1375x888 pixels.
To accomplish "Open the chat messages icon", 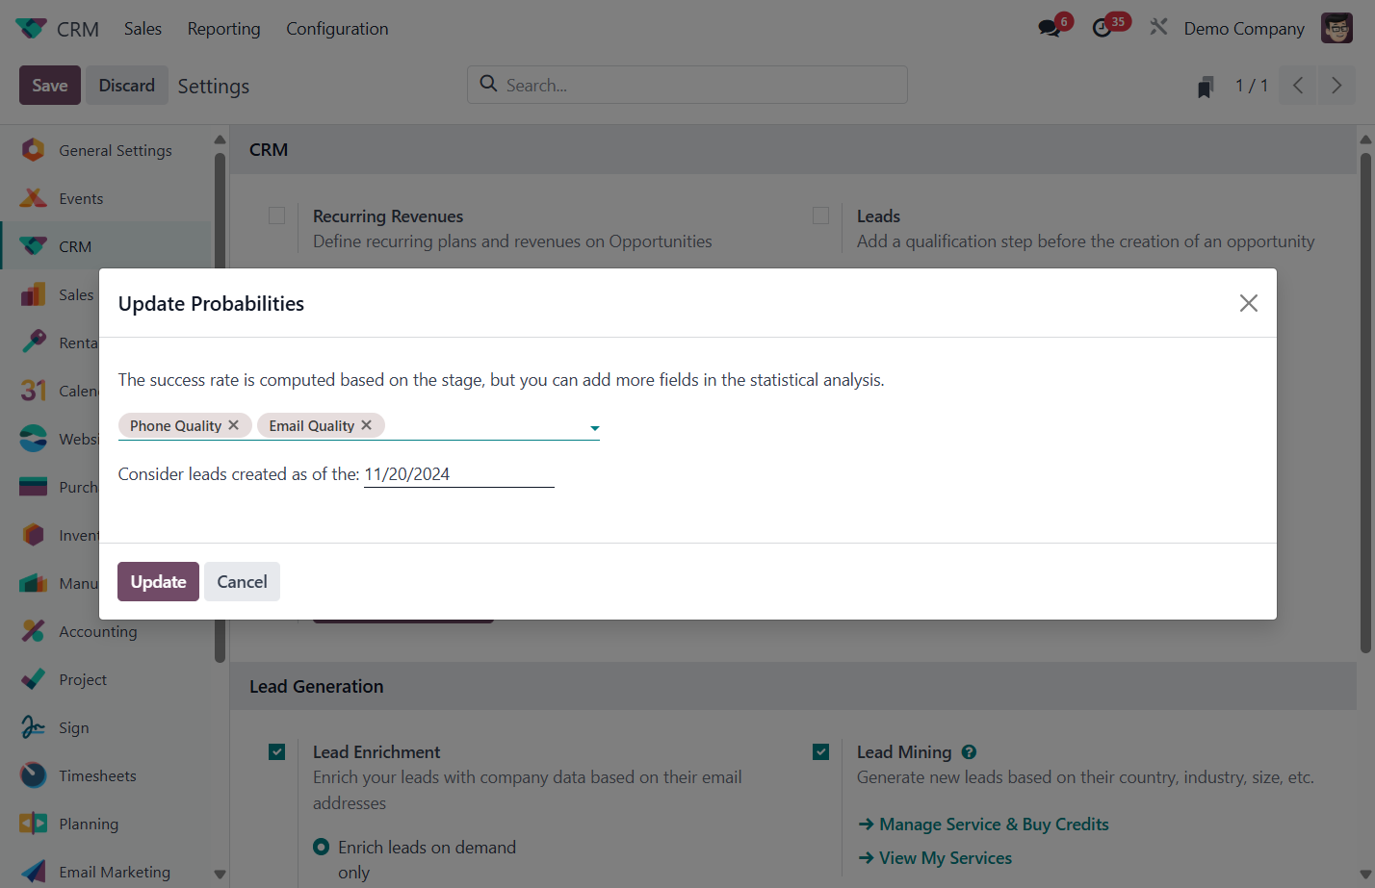I will pyautogui.click(x=1050, y=28).
